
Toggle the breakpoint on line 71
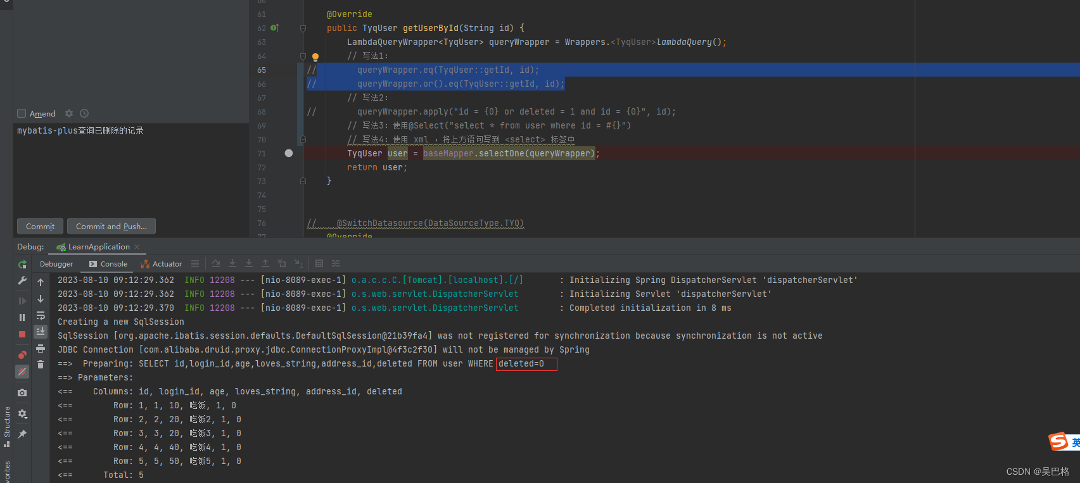(x=289, y=153)
